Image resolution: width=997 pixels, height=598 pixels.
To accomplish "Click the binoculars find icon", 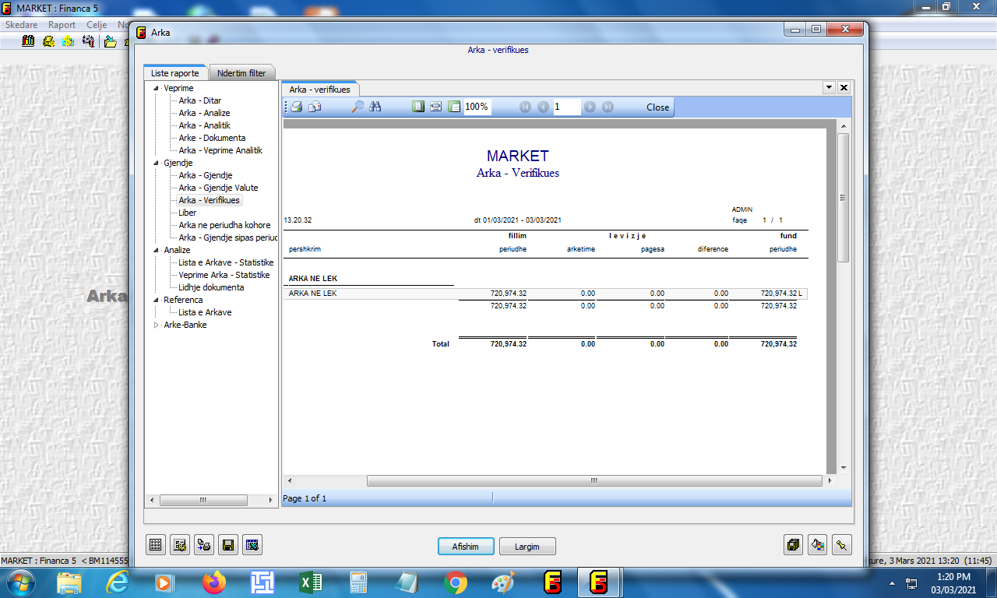I will click(375, 107).
